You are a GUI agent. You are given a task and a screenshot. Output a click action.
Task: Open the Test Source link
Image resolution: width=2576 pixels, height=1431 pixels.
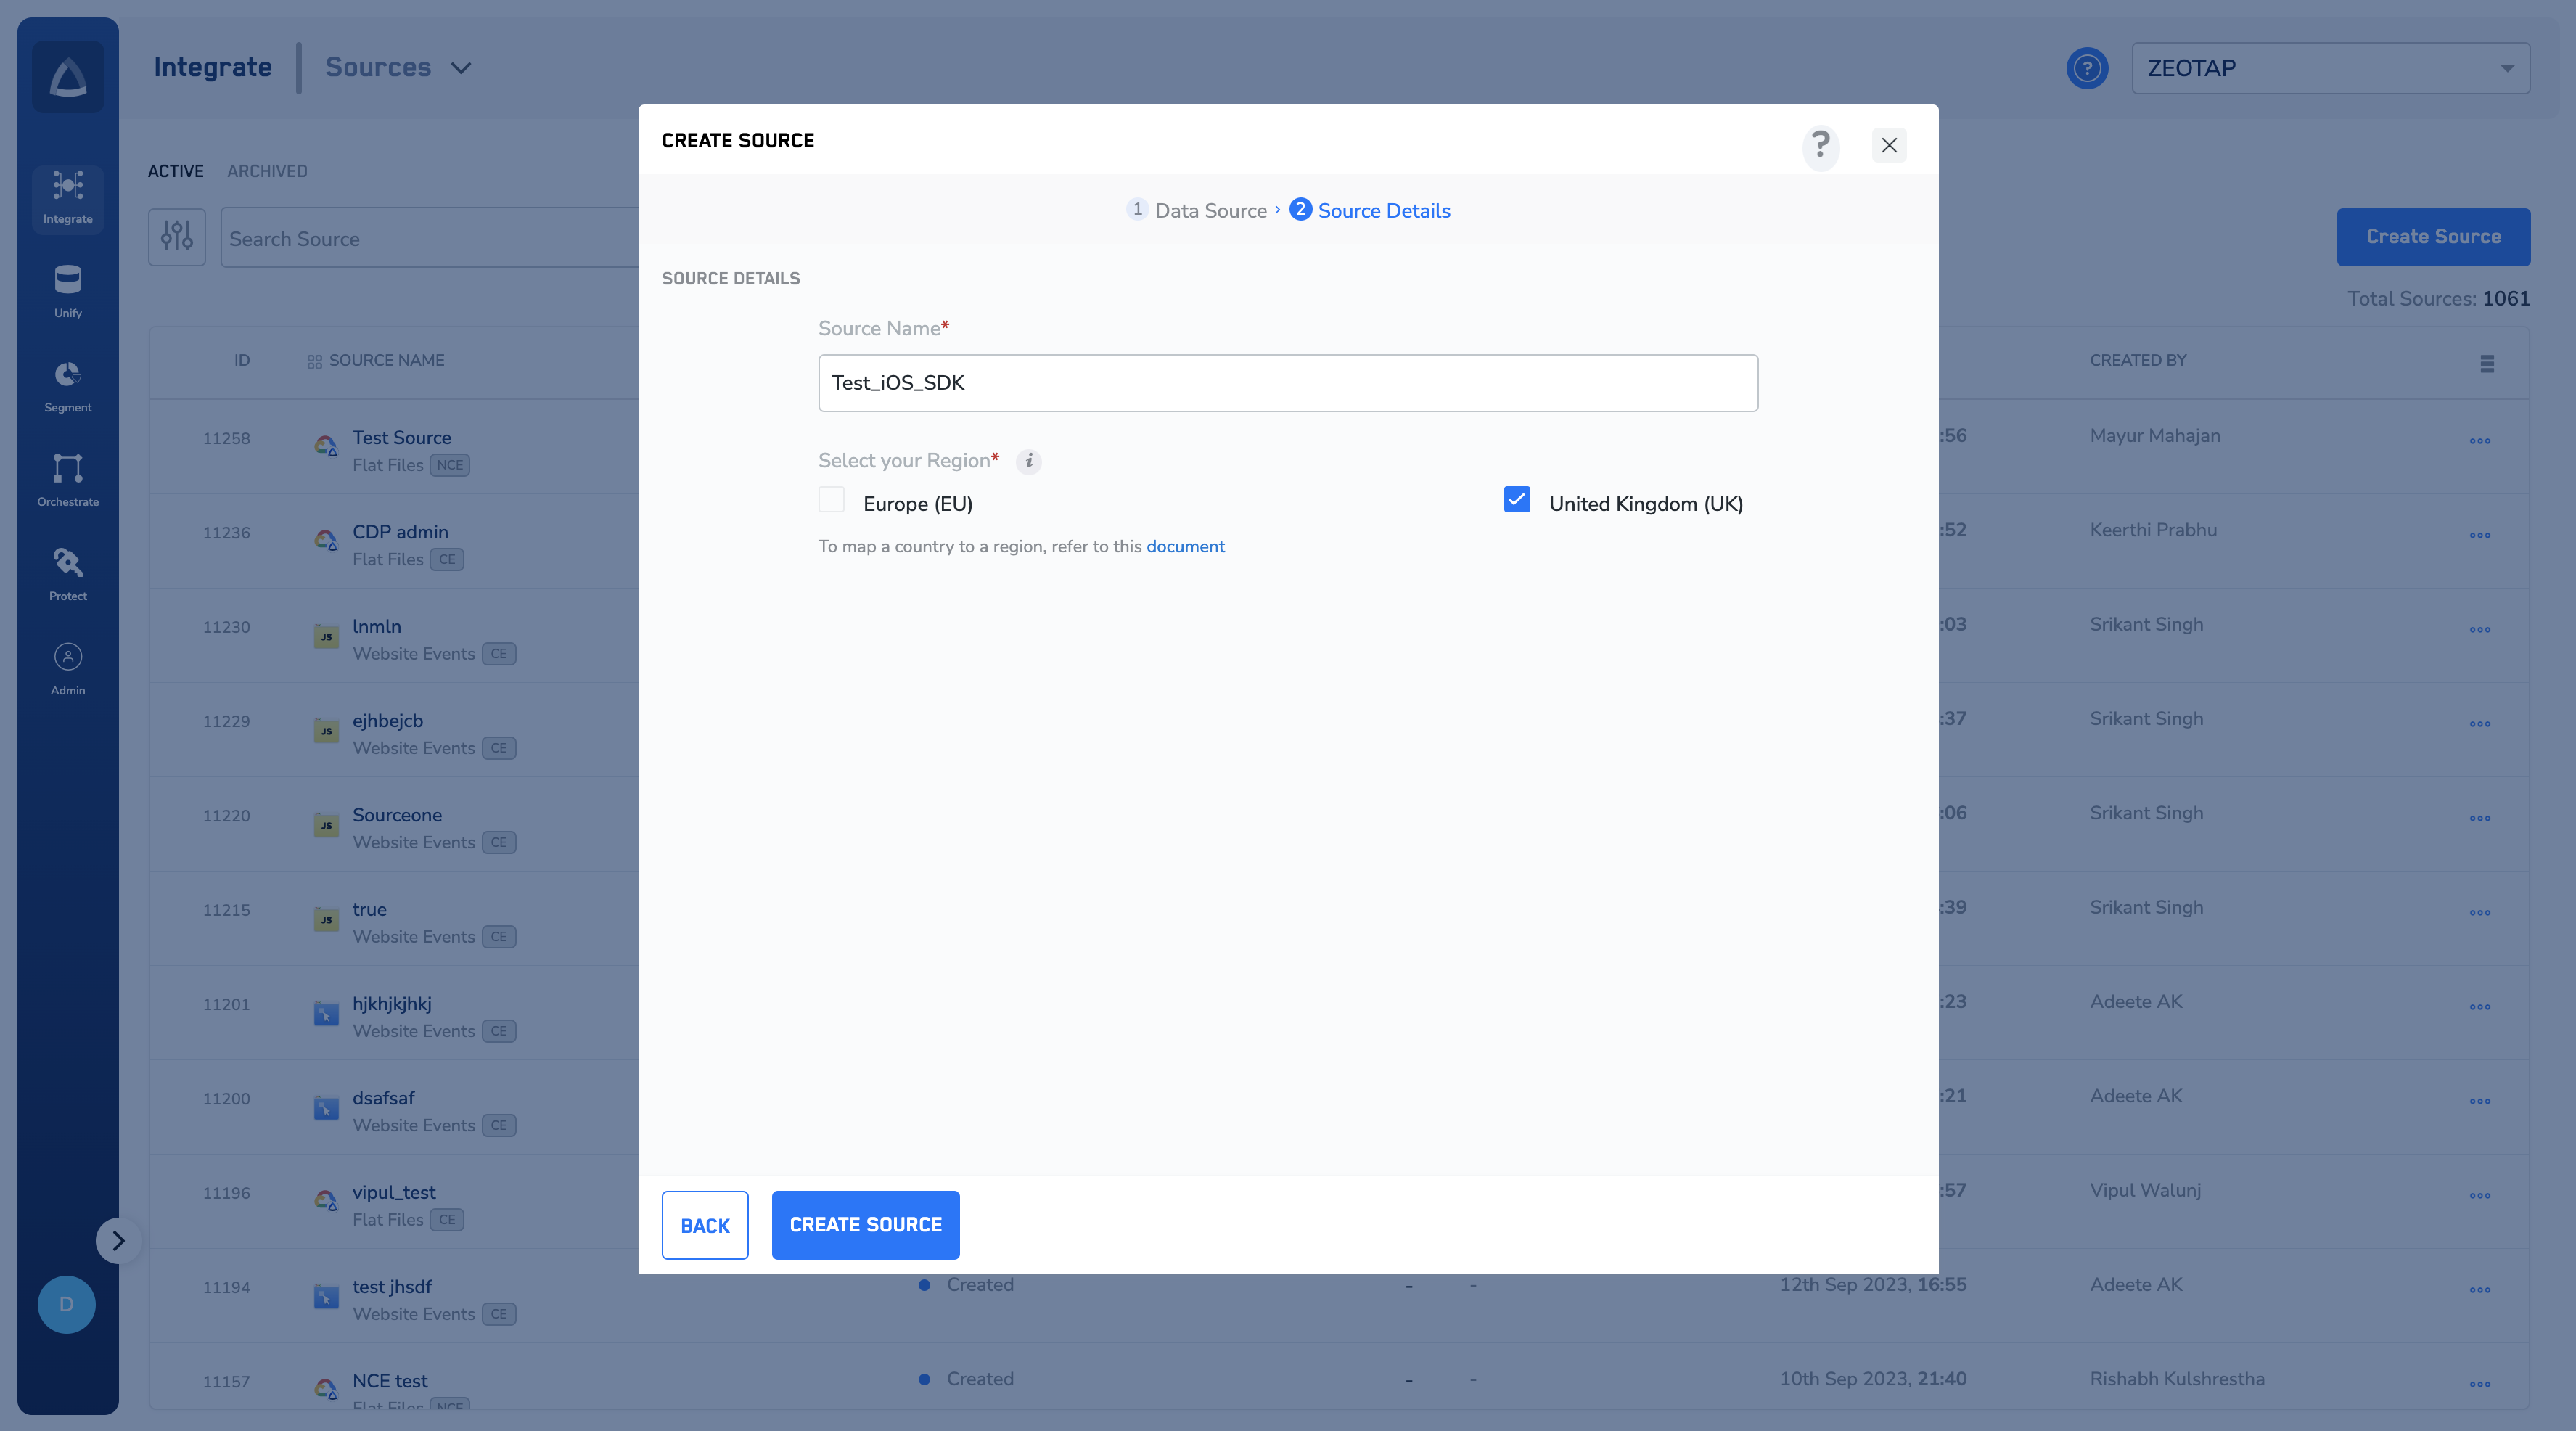[401, 437]
